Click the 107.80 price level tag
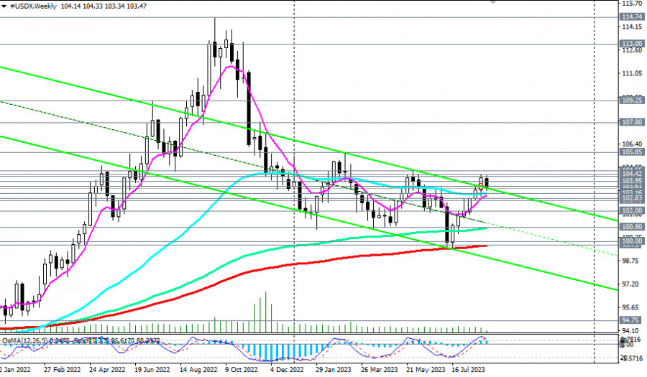Viewport: 647px width, 377px height. 632,122
